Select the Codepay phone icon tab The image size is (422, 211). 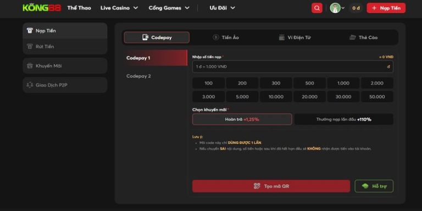click(x=145, y=37)
